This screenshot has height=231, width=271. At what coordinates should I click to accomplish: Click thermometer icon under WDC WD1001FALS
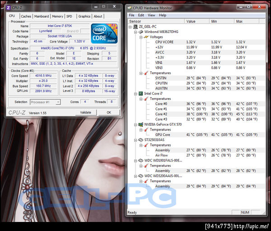pos(146,165)
